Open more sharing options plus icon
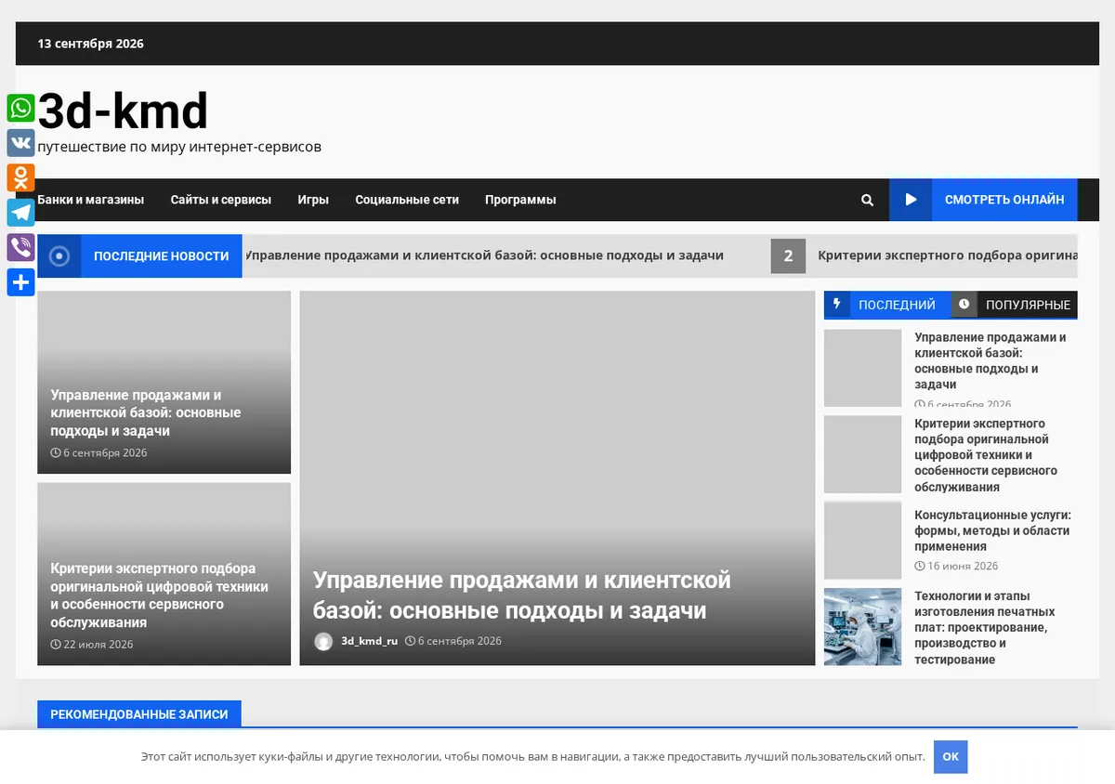The width and height of the screenshot is (1115, 784). click(20, 282)
